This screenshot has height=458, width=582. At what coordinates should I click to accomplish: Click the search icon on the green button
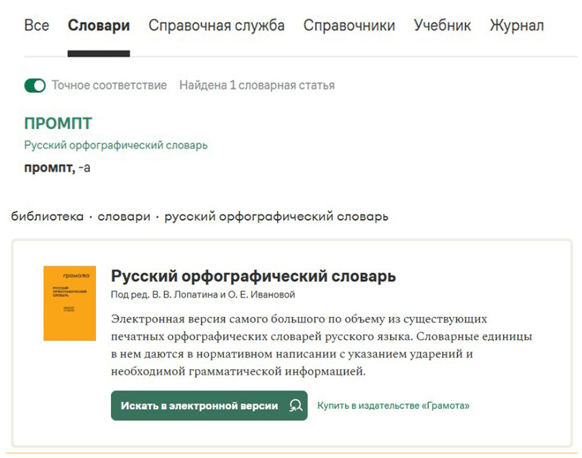296,406
